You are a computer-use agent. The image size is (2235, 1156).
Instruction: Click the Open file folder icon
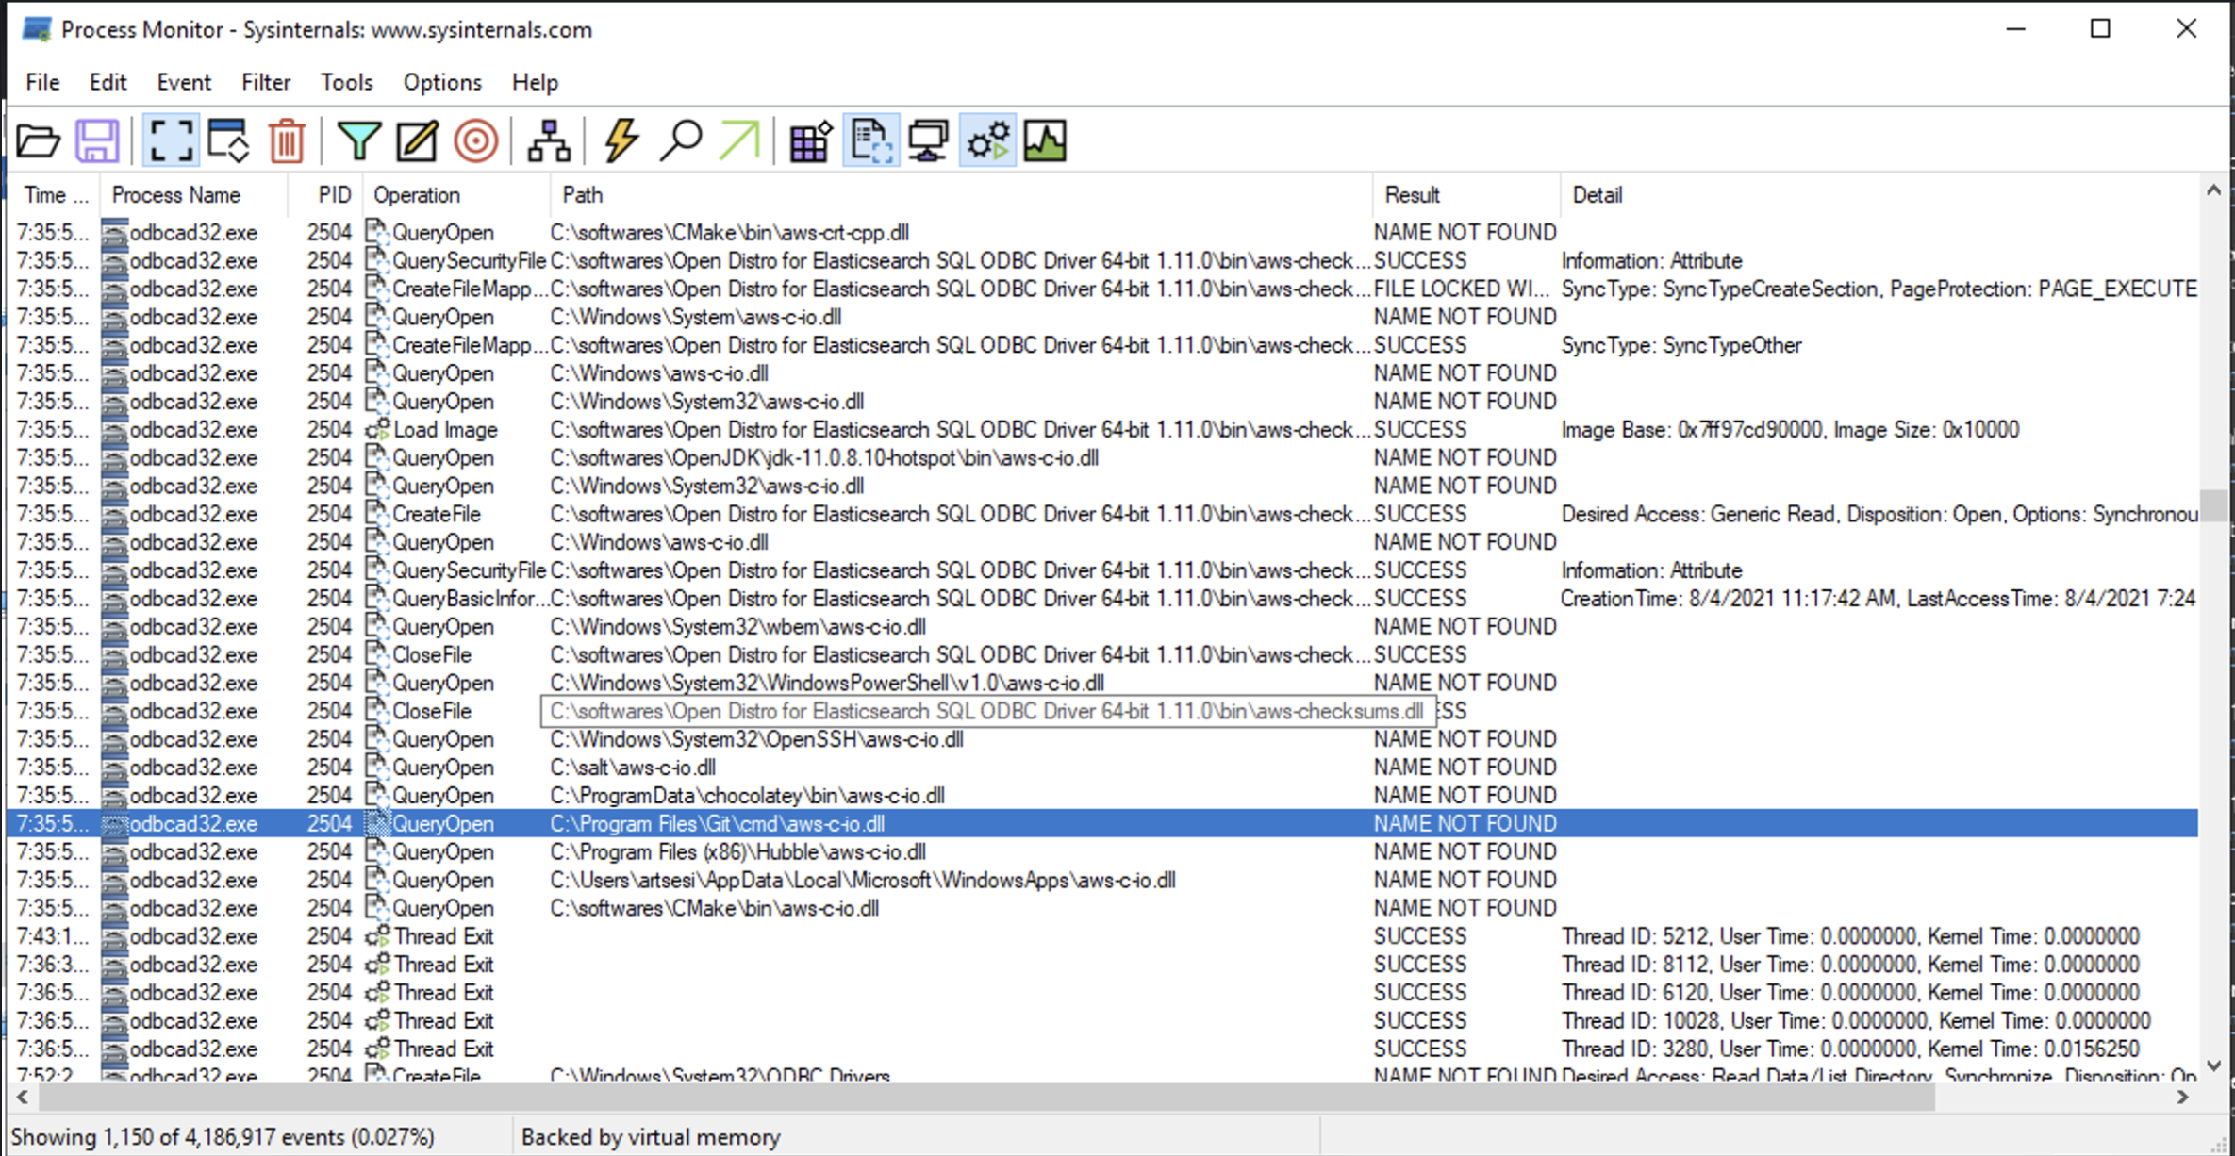click(39, 141)
